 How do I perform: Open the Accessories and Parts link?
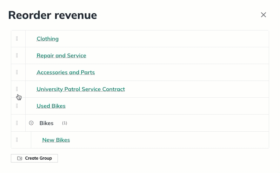click(66, 72)
